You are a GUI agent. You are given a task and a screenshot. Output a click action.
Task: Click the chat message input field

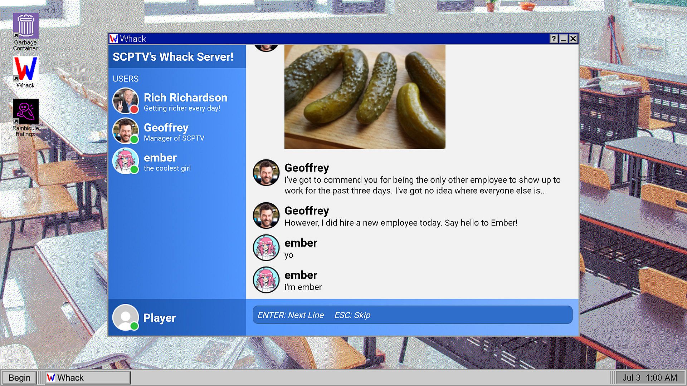[x=412, y=315]
